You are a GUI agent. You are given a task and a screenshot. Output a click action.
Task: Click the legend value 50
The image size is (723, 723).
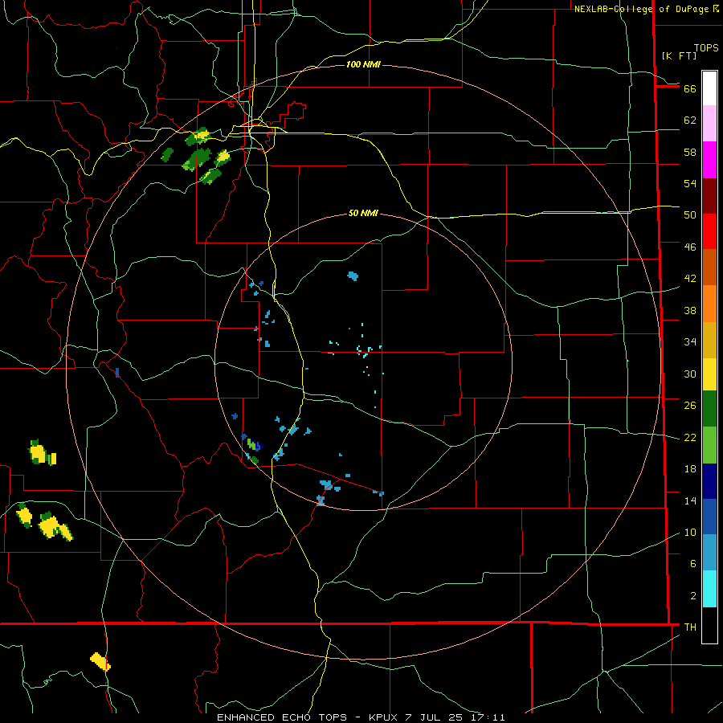[x=690, y=215]
